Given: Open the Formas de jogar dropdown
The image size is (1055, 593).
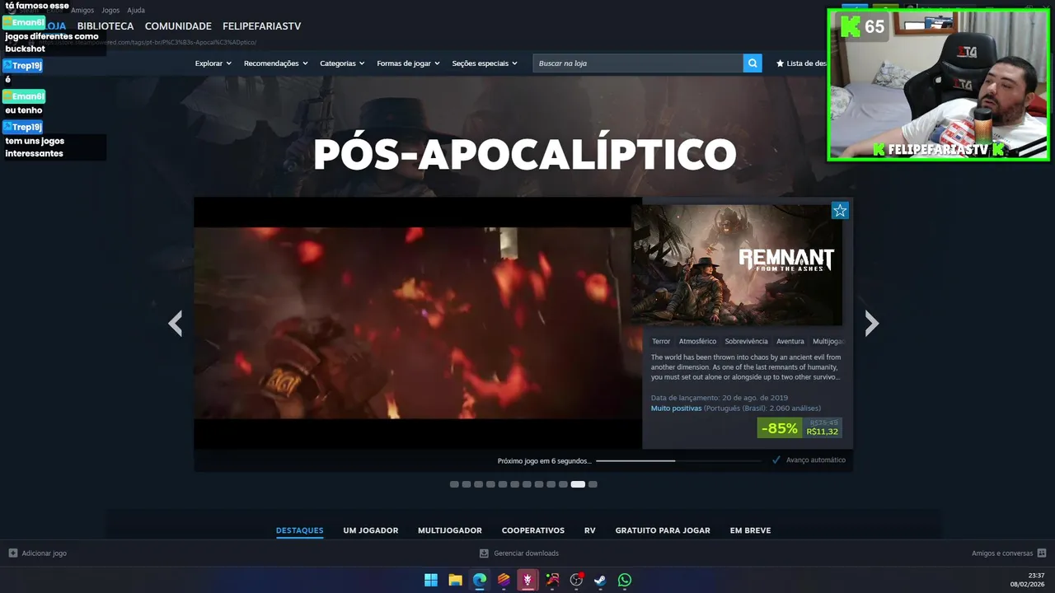Looking at the screenshot, I should (x=409, y=63).
